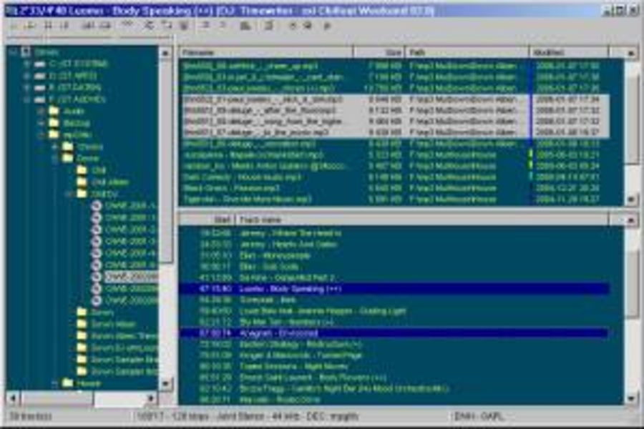The width and height of the screenshot is (644, 429).
Task: Select track 'Lusine - Body Speaking (++)'
Action: pos(394,289)
